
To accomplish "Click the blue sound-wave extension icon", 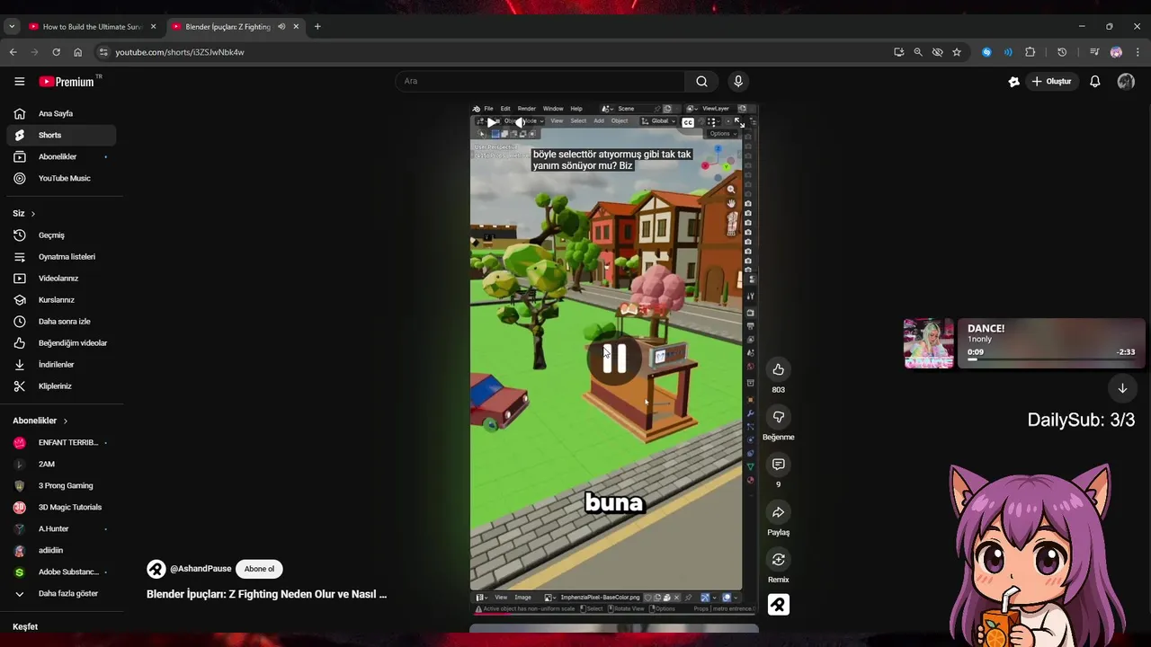I will (1008, 52).
